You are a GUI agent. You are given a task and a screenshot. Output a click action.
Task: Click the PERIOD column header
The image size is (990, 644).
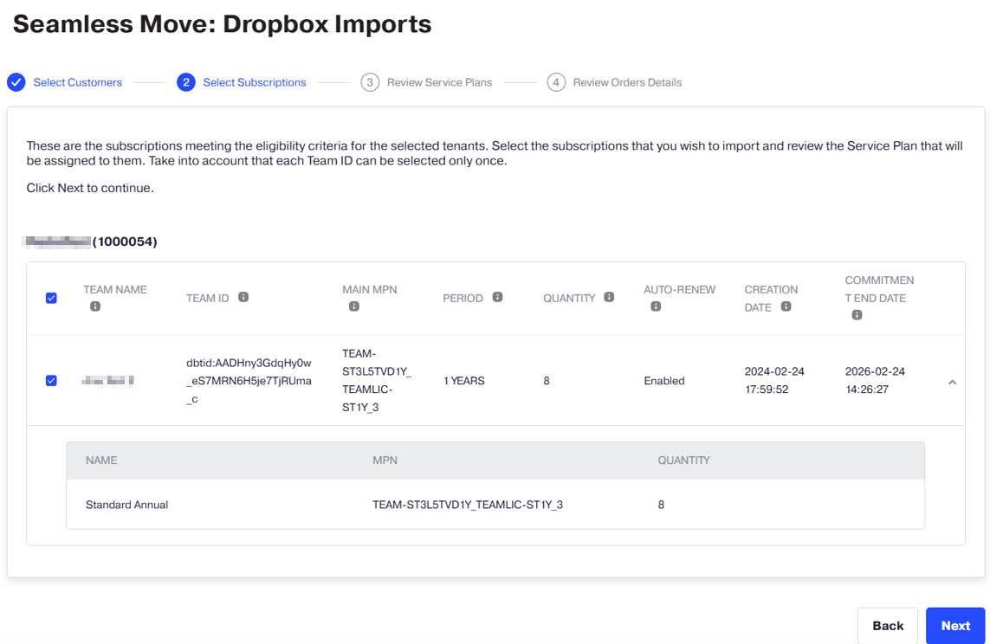(x=463, y=299)
